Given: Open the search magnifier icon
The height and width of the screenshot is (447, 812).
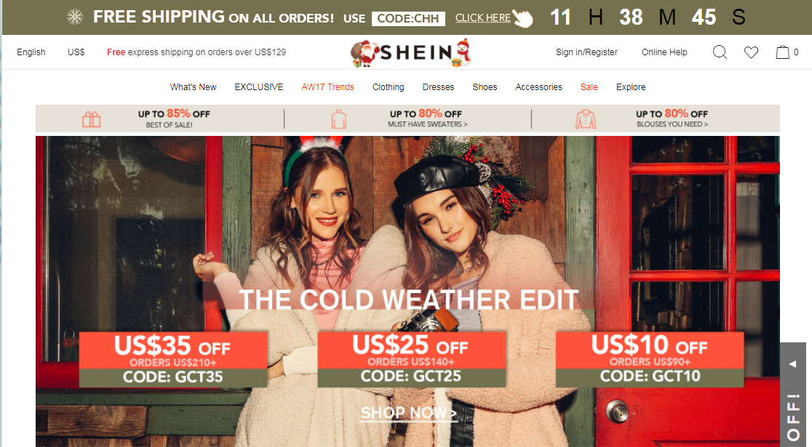Looking at the screenshot, I should click(720, 52).
